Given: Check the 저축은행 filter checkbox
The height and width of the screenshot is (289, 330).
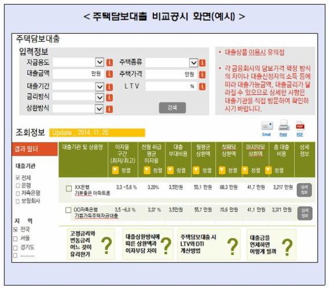Looking at the screenshot, I should (x=18, y=193).
